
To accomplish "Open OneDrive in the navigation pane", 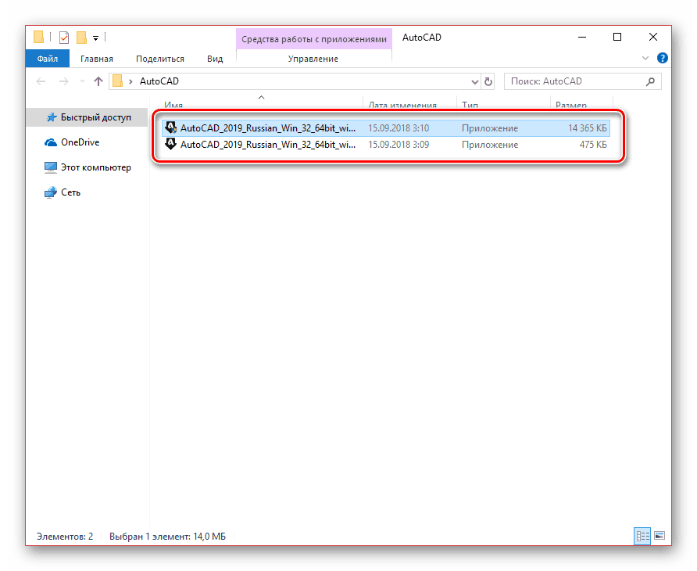I will (x=80, y=142).
